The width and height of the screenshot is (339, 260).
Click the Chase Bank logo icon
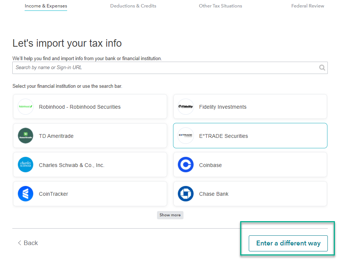tap(185, 194)
